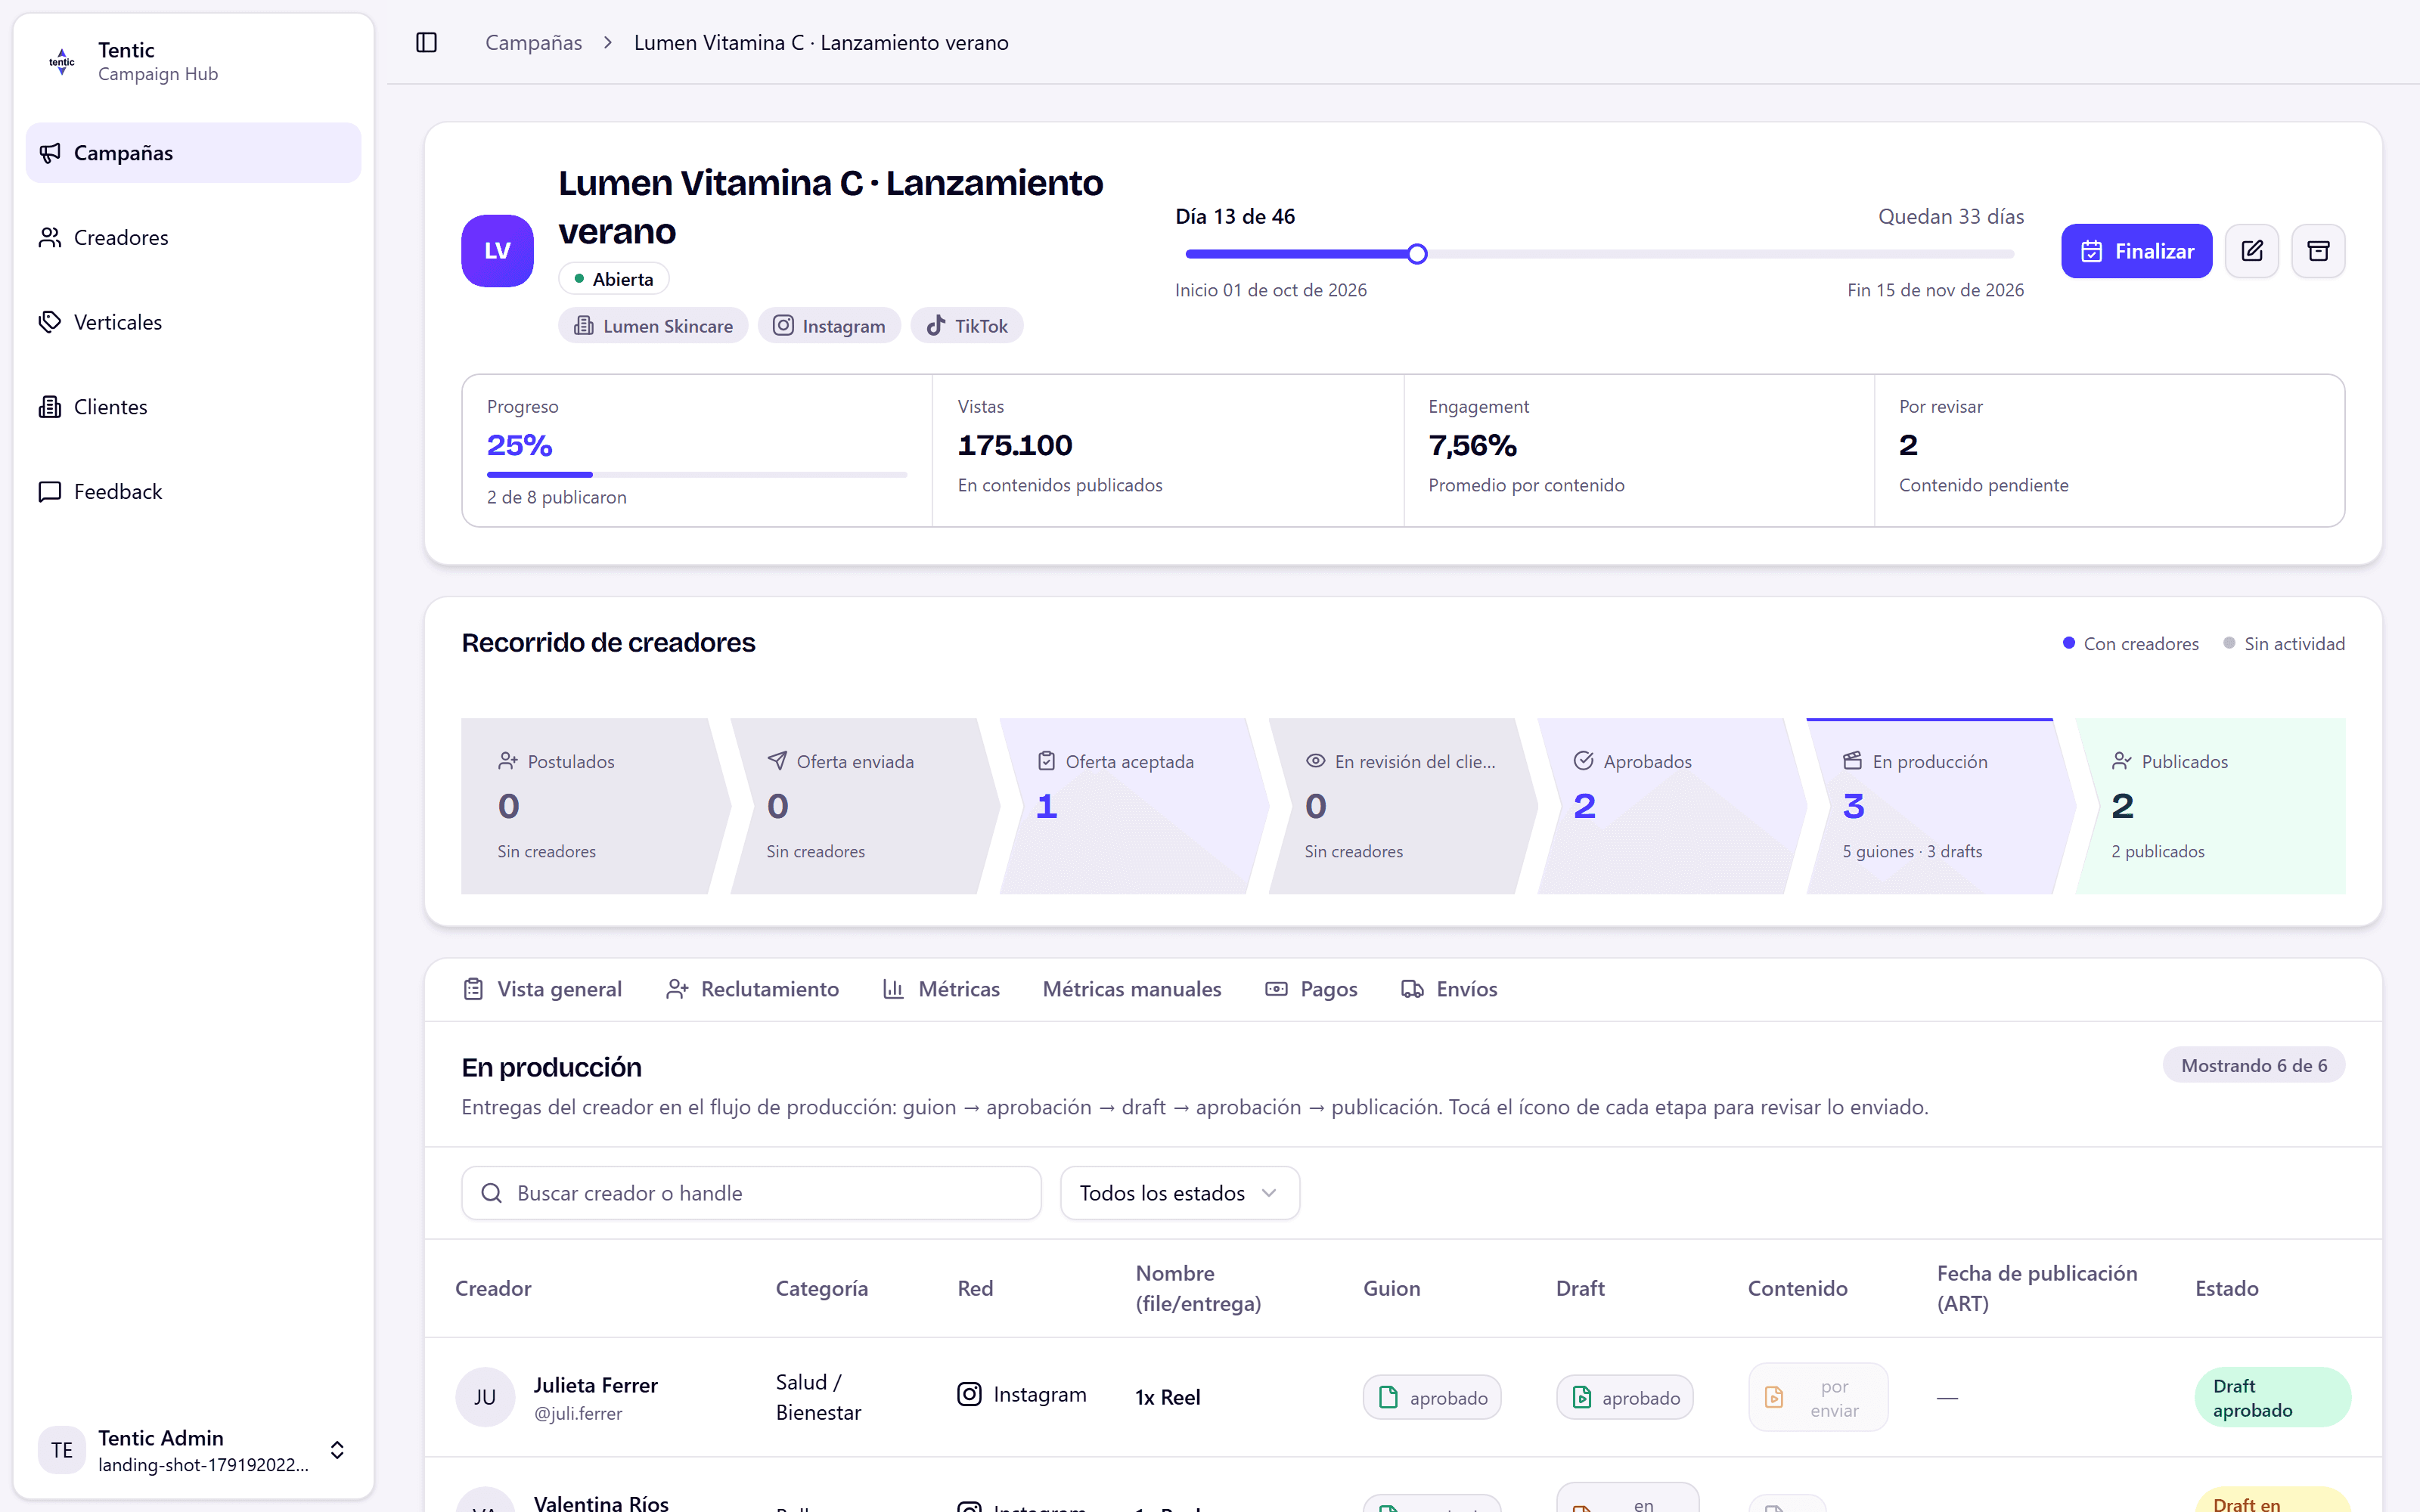Click the Buscar creador o handle field
The height and width of the screenshot is (1512, 2420).
click(x=751, y=1193)
